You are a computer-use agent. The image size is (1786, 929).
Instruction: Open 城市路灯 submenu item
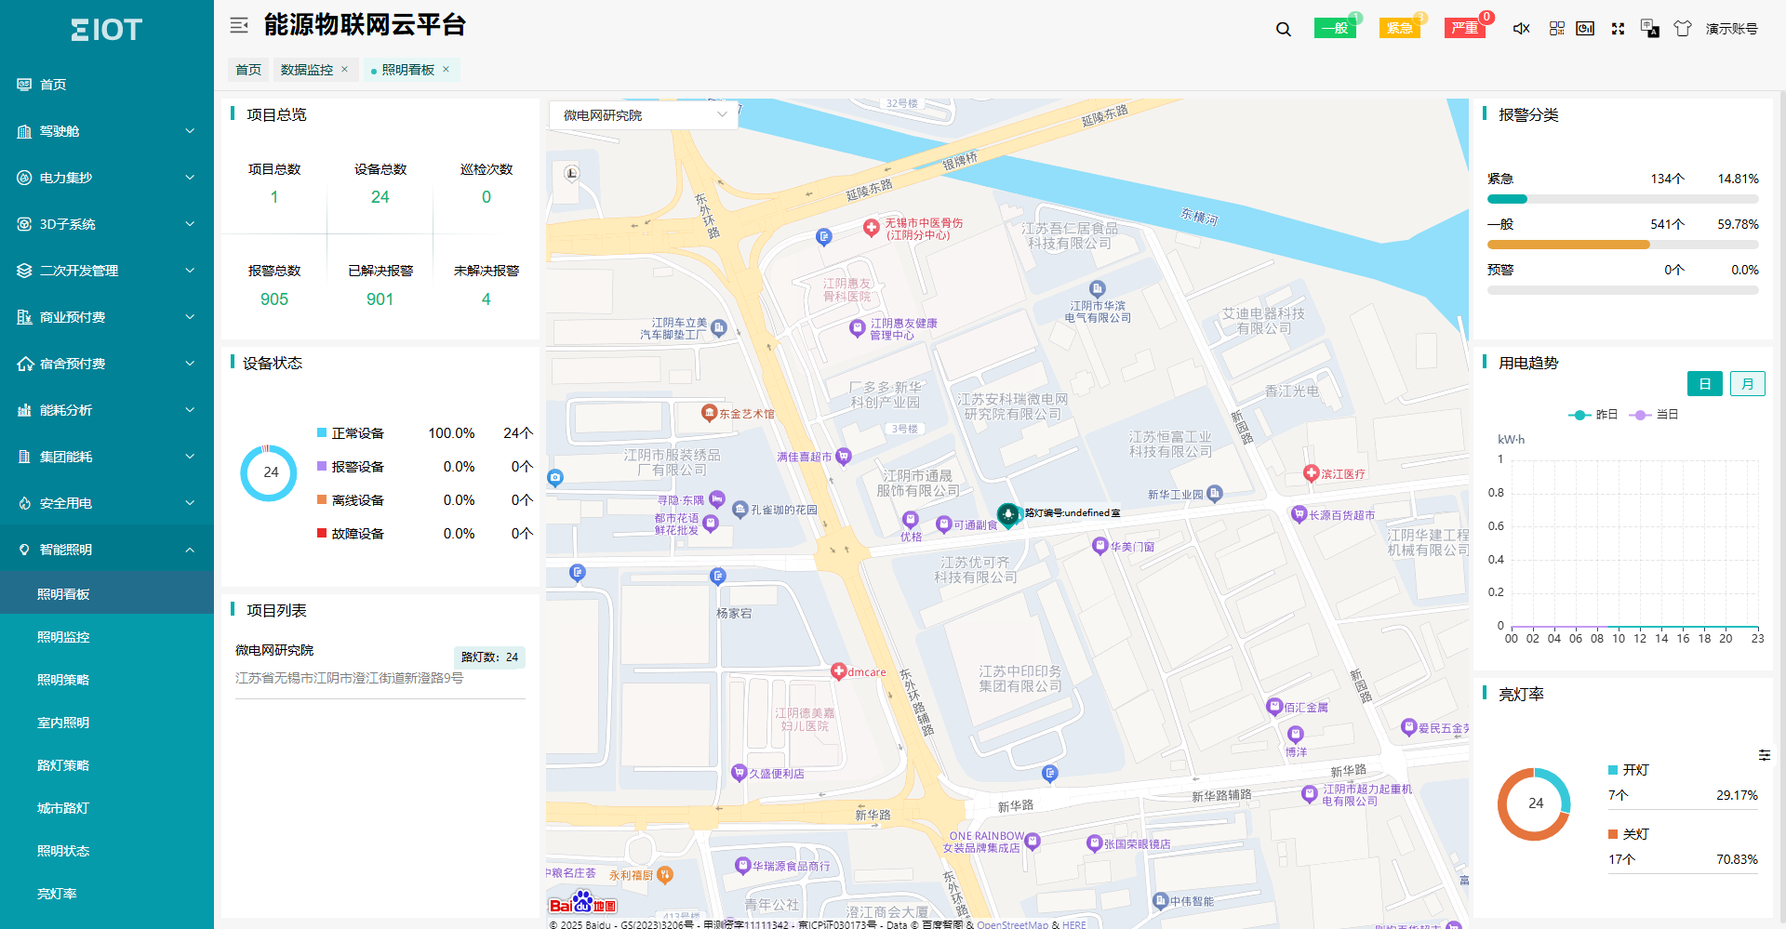(107, 808)
